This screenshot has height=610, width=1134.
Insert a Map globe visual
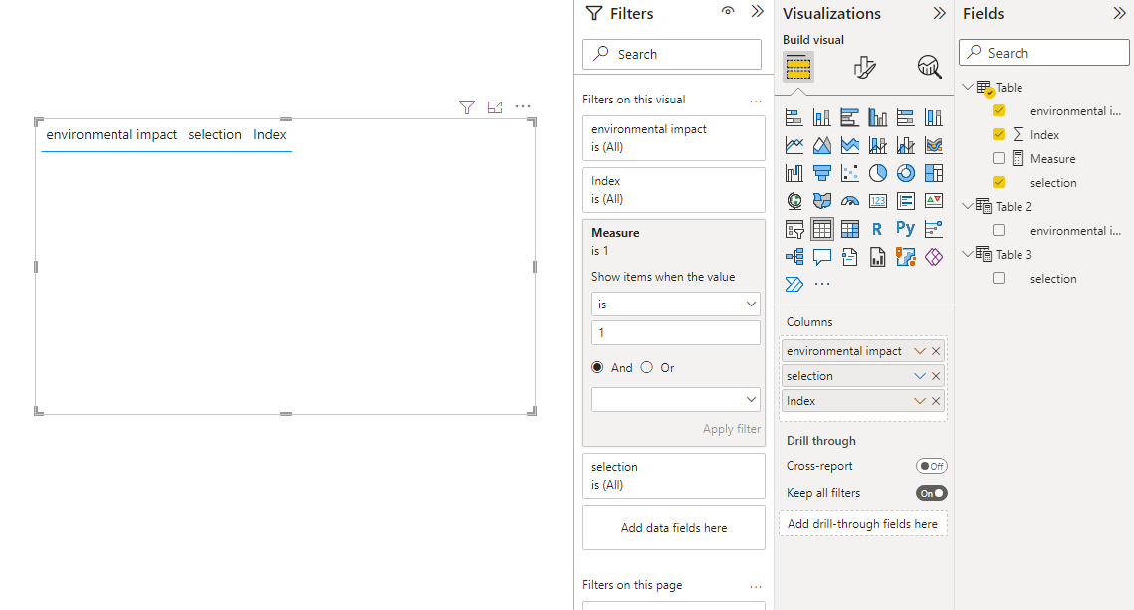[x=794, y=201]
